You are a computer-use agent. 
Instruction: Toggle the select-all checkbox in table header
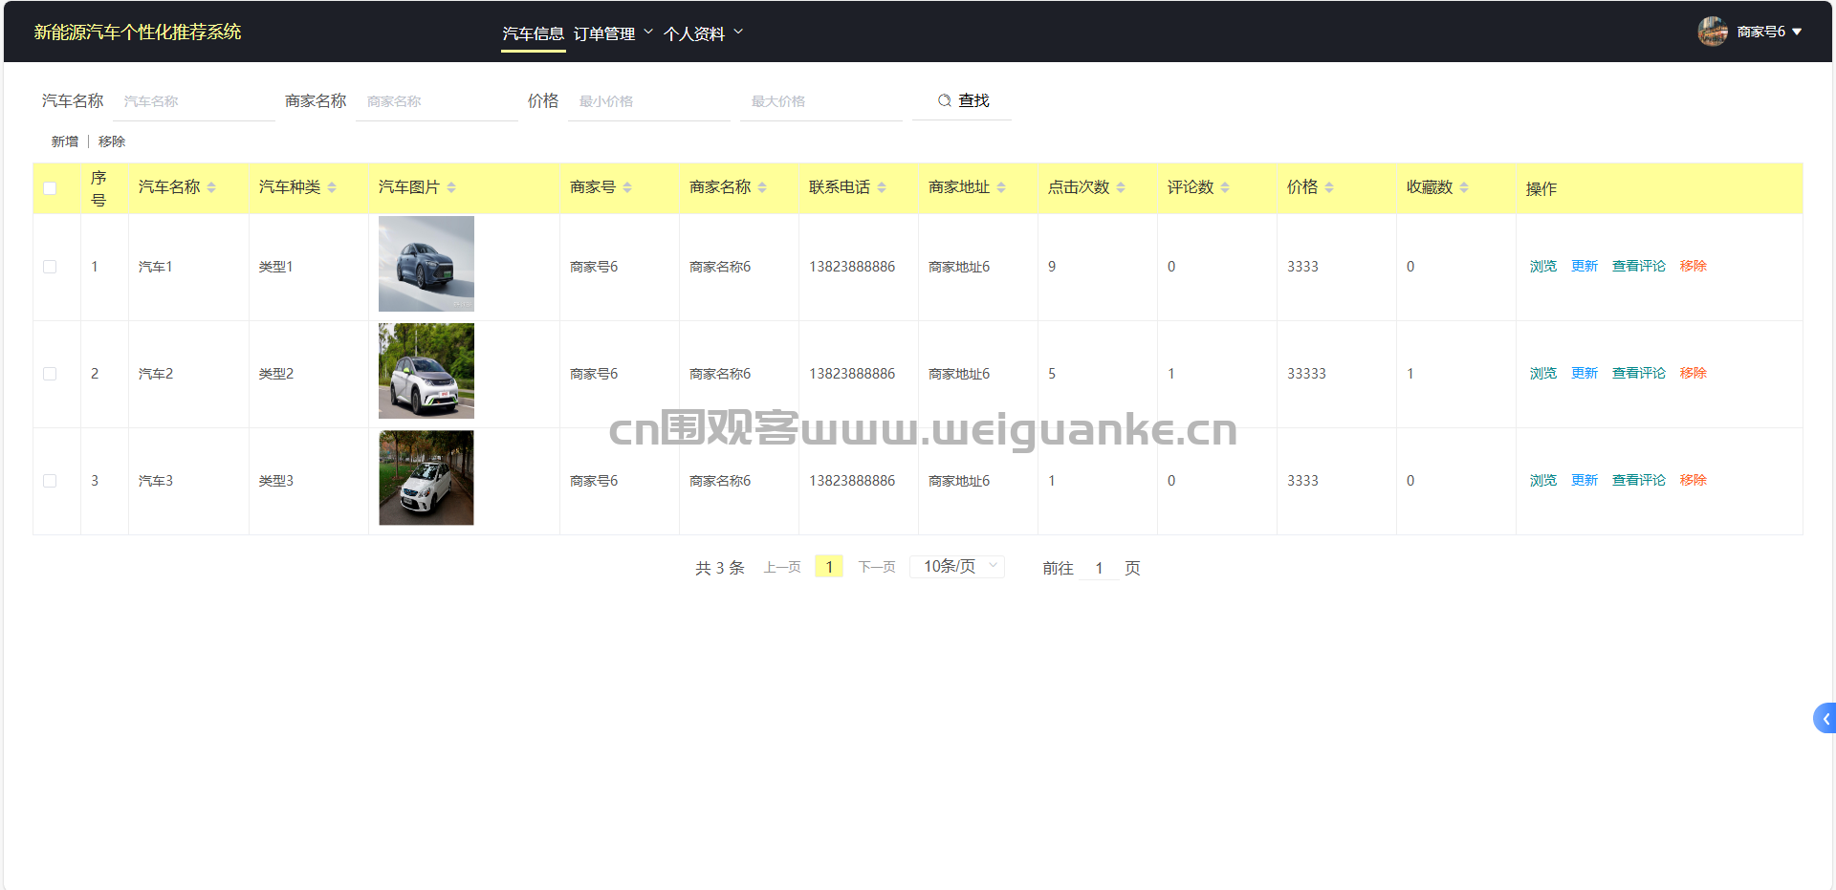tap(50, 188)
